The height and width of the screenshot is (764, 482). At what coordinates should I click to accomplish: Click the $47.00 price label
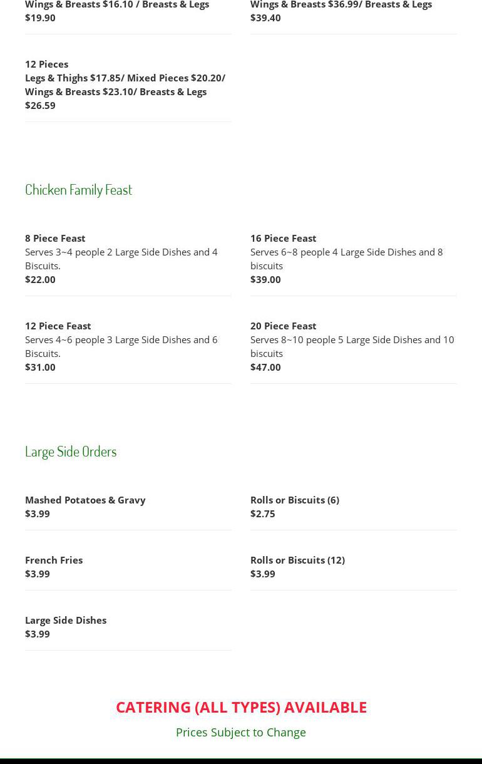coord(265,367)
